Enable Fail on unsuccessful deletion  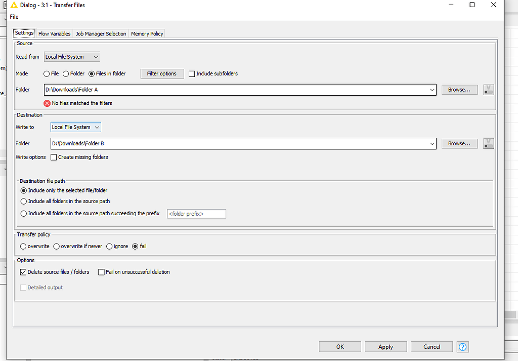[x=101, y=272]
